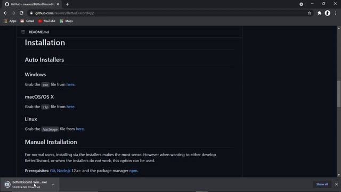The image size is (341, 192).
Task: Open the Maps bookmark
Action: 66,21
